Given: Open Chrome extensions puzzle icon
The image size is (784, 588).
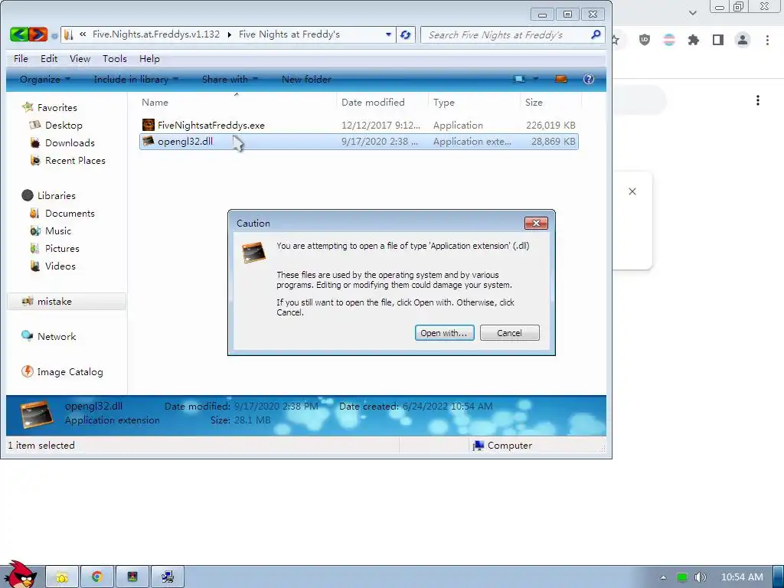Looking at the screenshot, I should (x=693, y=40).
